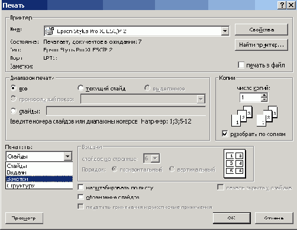Uncheck 'разобрать по копиям' checkbox
297x230 pixels.
pos(225,134)
